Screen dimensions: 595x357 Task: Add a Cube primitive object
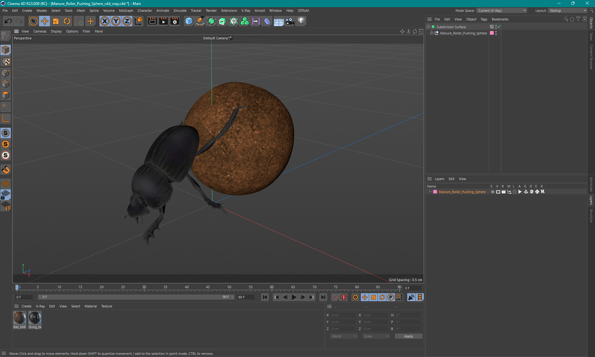pyautogui.click(x=189, y=21)
